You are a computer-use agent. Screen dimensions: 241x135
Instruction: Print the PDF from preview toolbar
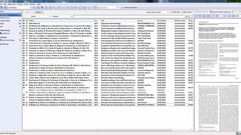pos(204,16)
